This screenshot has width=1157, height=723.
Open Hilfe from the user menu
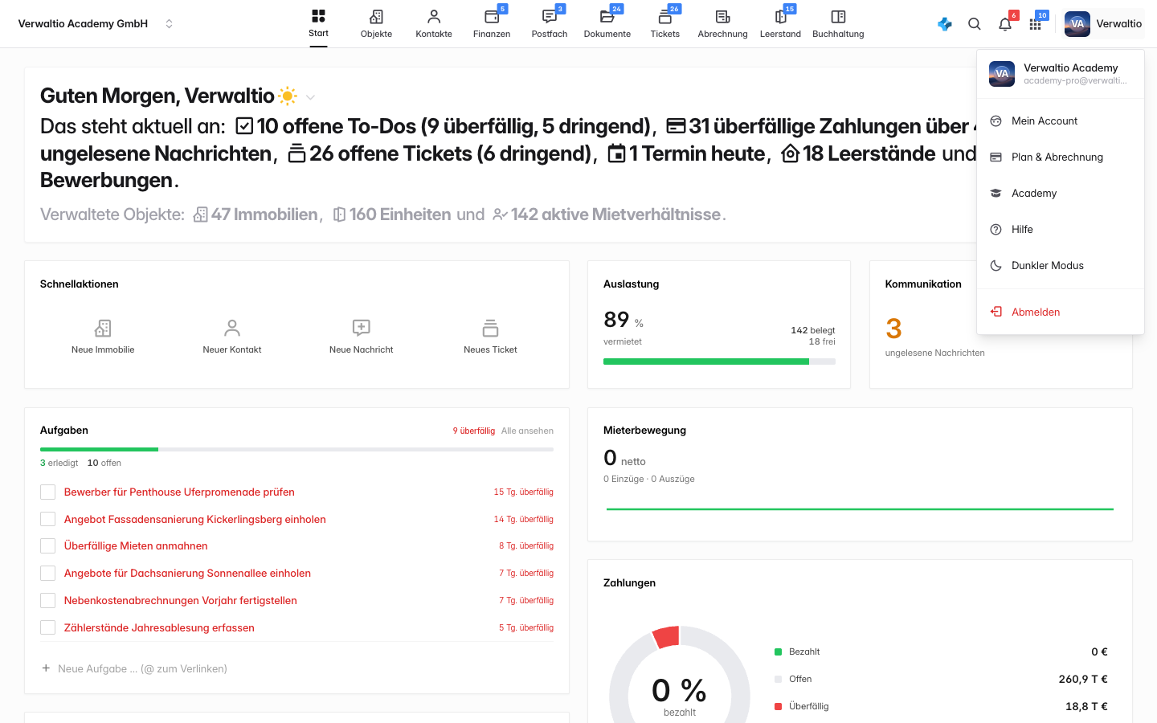pos(1061,229)
